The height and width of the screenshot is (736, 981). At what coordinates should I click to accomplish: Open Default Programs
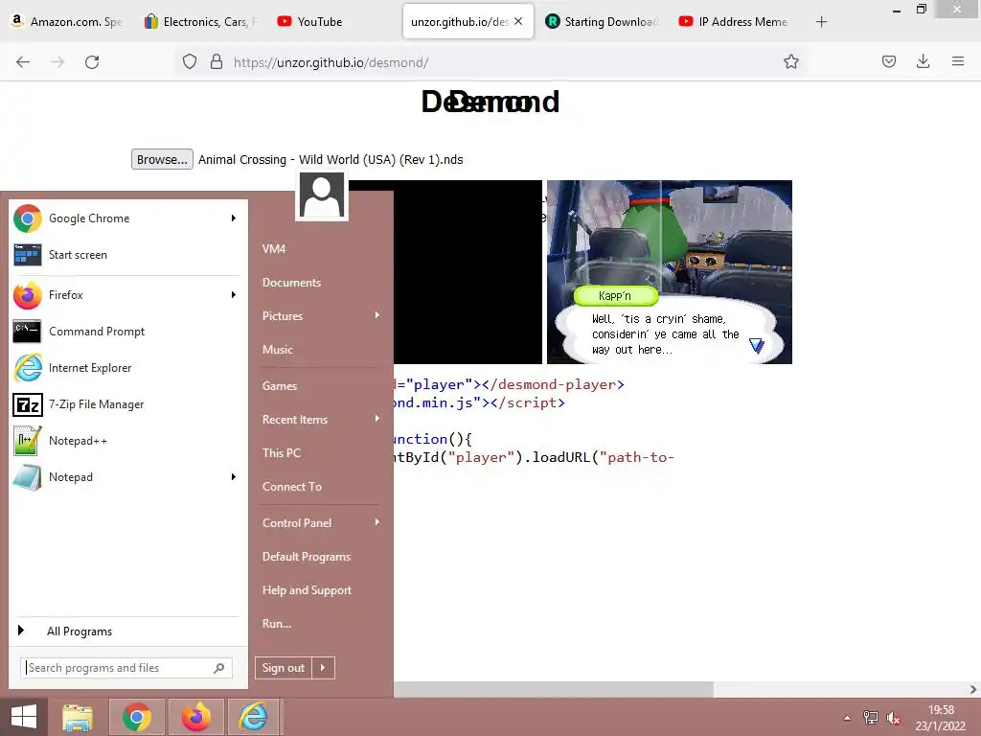(307, 557)
